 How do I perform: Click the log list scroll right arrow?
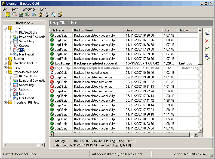click(196, 134)
